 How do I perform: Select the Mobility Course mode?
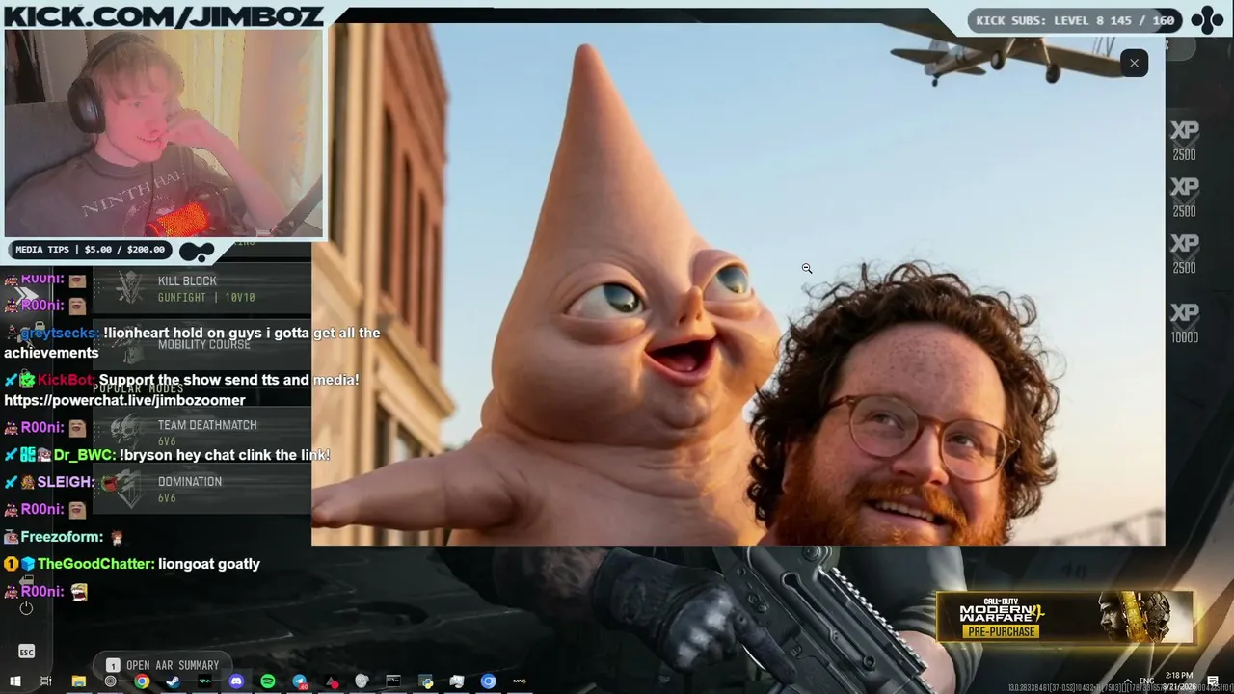coord(202,345)
